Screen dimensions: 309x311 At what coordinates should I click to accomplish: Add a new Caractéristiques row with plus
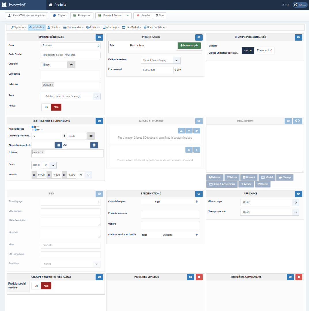(197, 202)
